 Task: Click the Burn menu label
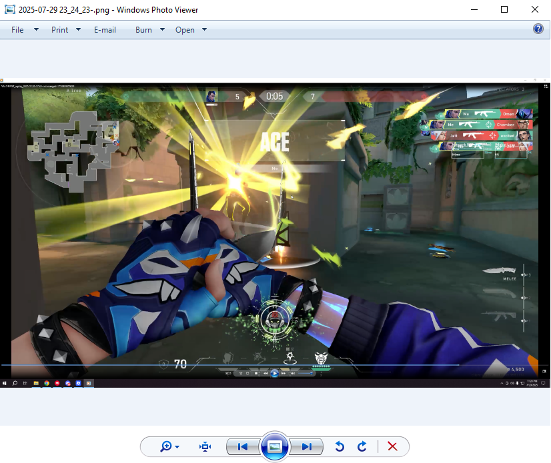click(x=143, y=30)
